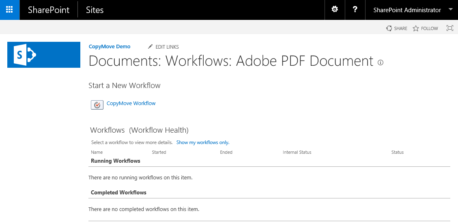This screenshot has height=224, width=458.
Task: Toggle the focus on content icon
Action: click(x=450, y=28)
